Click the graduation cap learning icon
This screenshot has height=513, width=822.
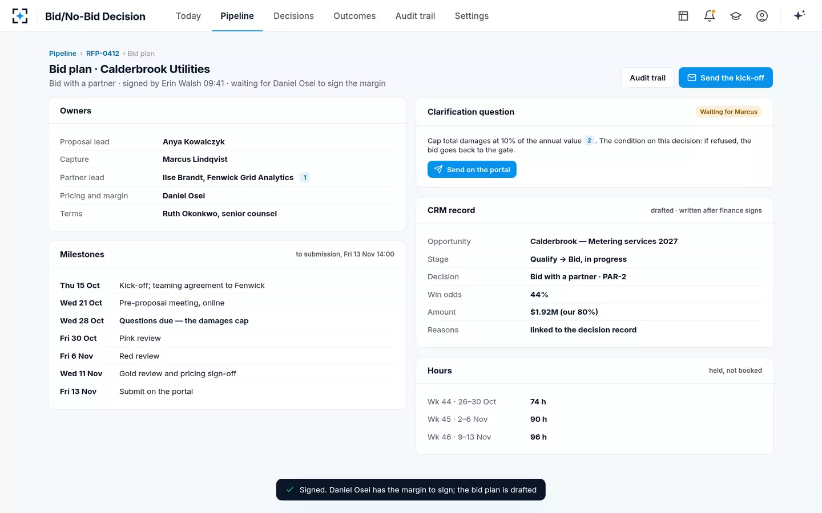[736, 16]
